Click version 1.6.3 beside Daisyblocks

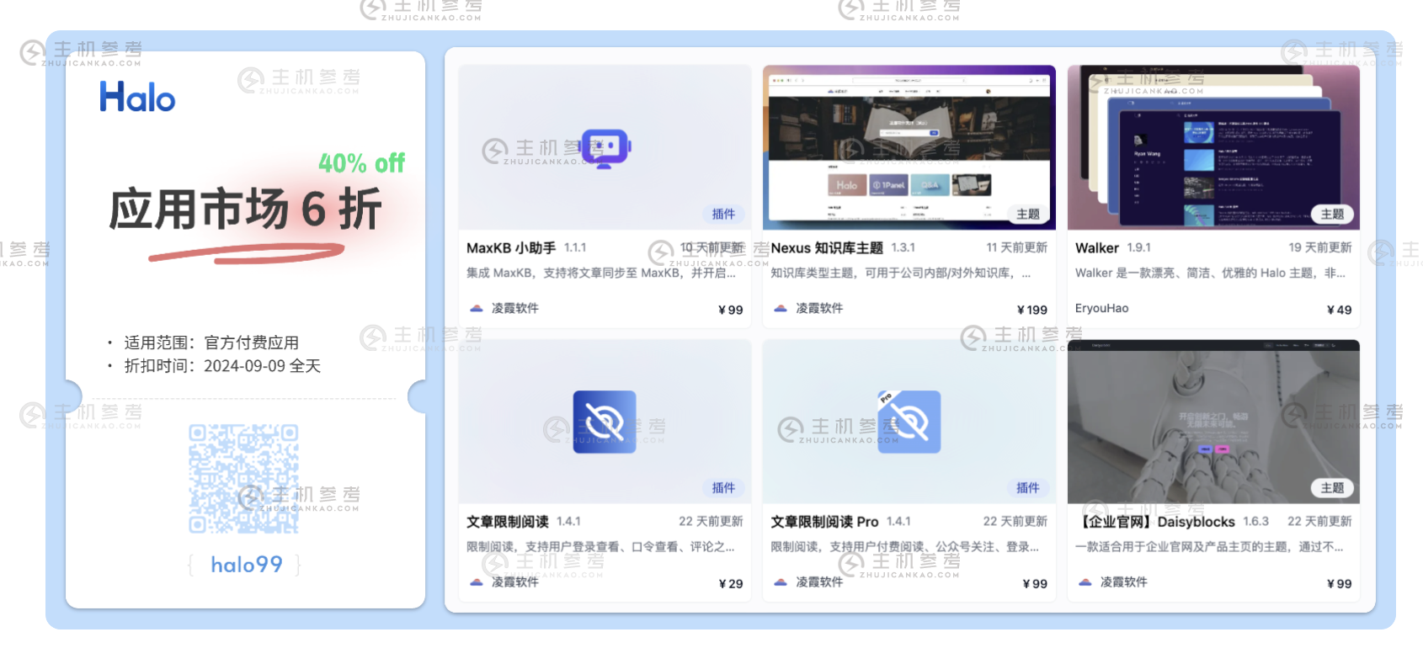[1256, 522]
